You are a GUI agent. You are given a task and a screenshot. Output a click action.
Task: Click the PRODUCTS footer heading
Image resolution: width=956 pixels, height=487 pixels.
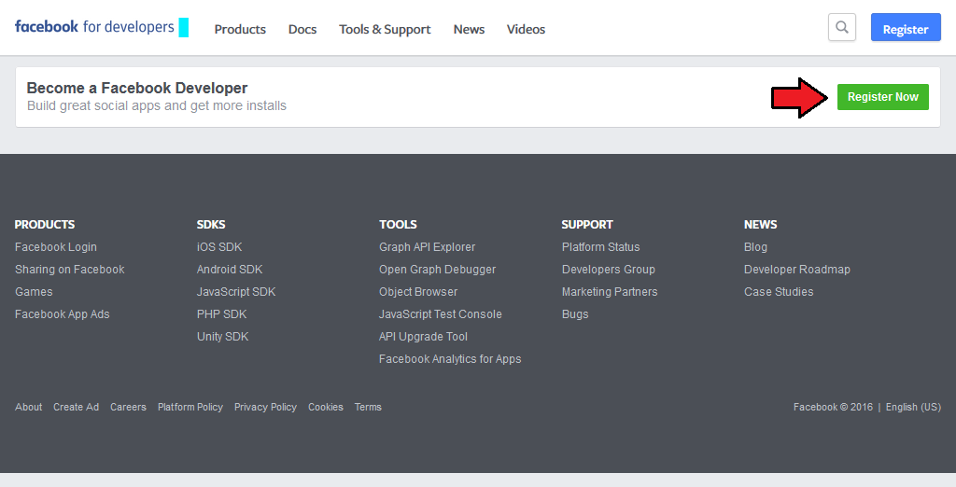click(45, 224)
